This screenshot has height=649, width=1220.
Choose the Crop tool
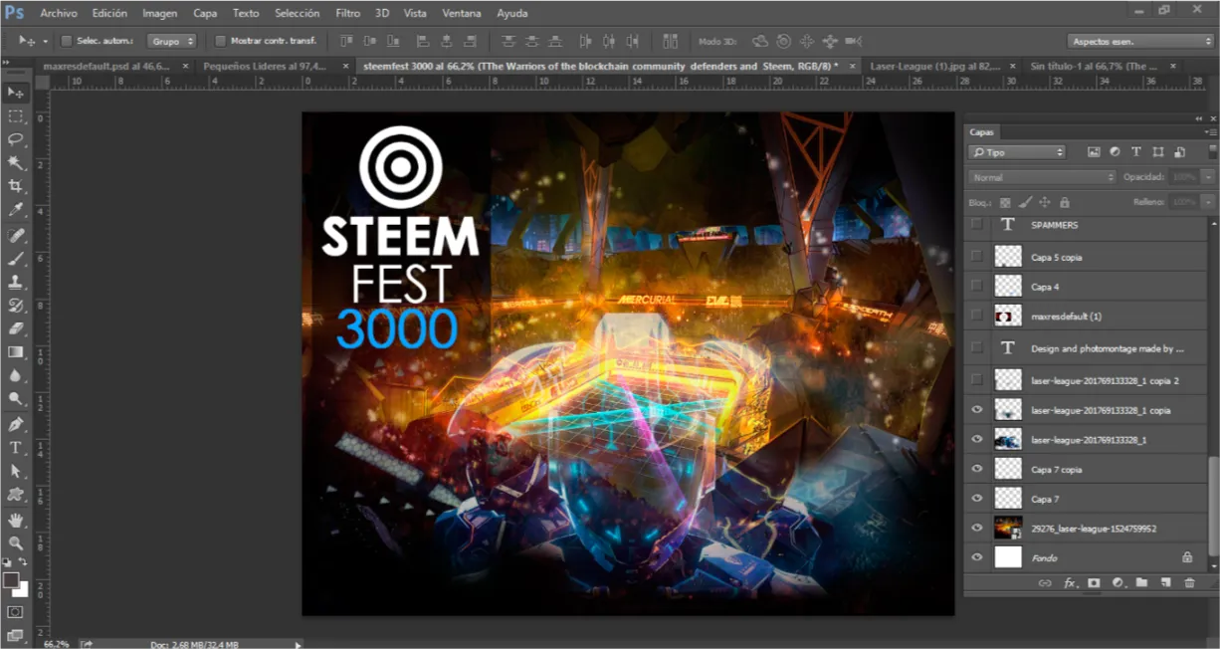click(16, 187)
